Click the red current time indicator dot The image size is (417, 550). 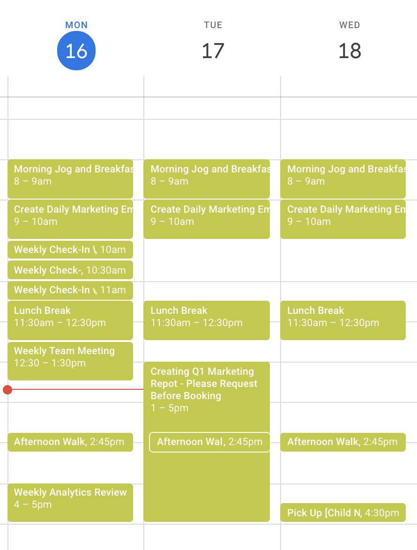point(7,389)
